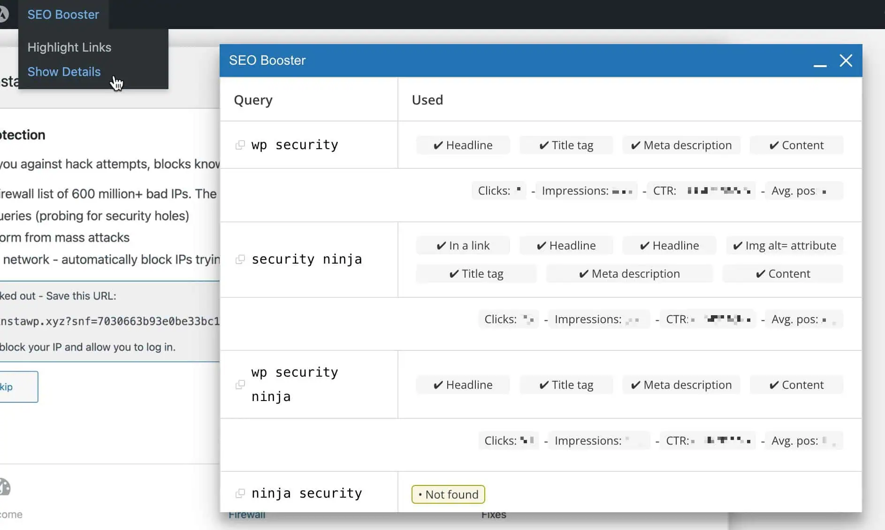Click Meta description in 'wp security ninja' row

point(681,385)
